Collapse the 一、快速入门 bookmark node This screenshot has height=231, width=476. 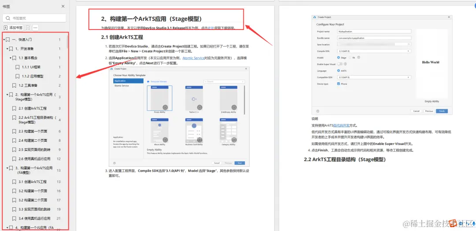tap(4, 40)
